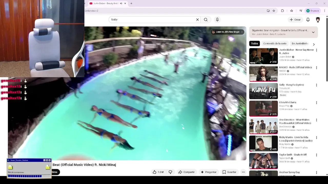Click the Crear button

pos(295,20)
